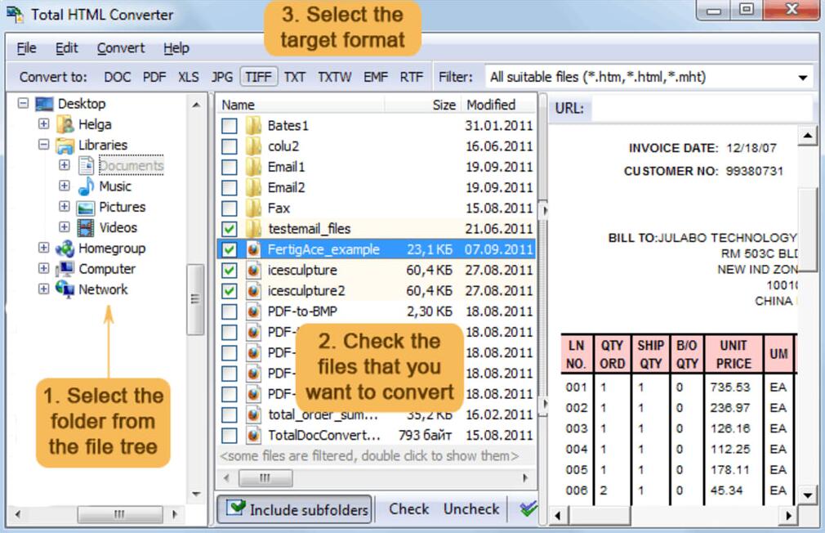Click the Bates1 folder icon

pos(253,126)
